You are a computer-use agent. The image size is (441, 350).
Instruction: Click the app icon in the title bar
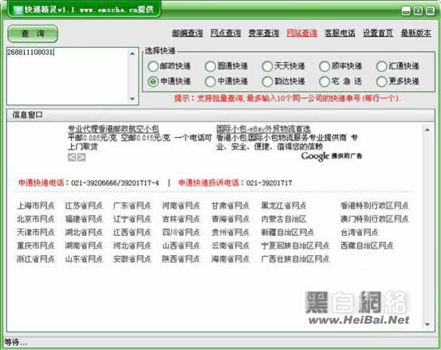click(18, 10)
